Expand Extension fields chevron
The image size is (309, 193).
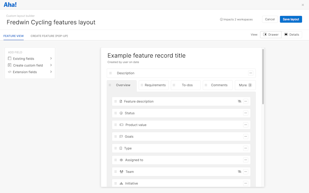pyautogui.click(x=51, y=72)
